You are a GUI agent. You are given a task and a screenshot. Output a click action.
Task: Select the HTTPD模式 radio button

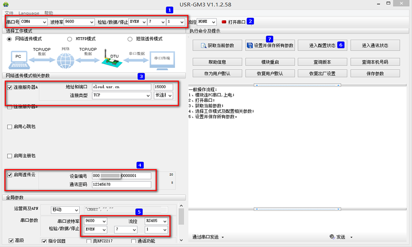[x=70, y=39]
